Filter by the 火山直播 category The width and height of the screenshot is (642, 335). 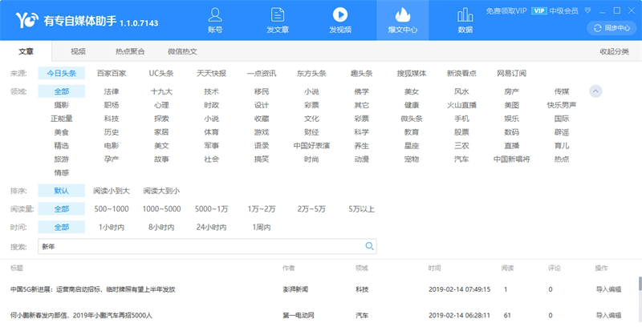(x=461, y=105)
